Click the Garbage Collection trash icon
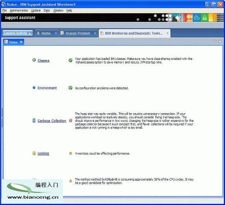 [34, 120]
